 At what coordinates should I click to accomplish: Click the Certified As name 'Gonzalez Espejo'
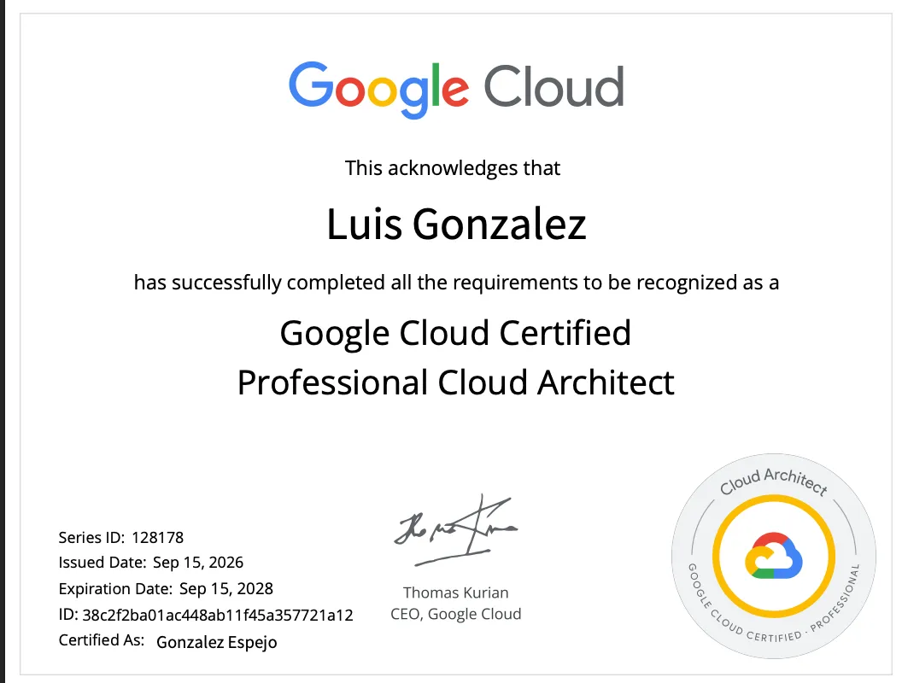coord(216,642)
